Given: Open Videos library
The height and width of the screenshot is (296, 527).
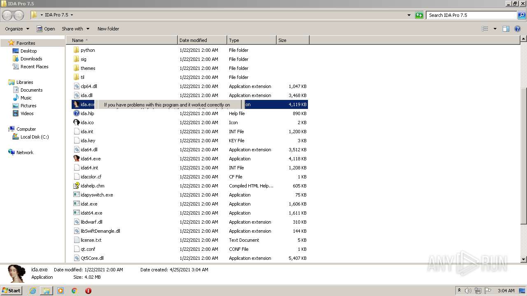Looking at the screenshot, I should click(x=27, y=113).
